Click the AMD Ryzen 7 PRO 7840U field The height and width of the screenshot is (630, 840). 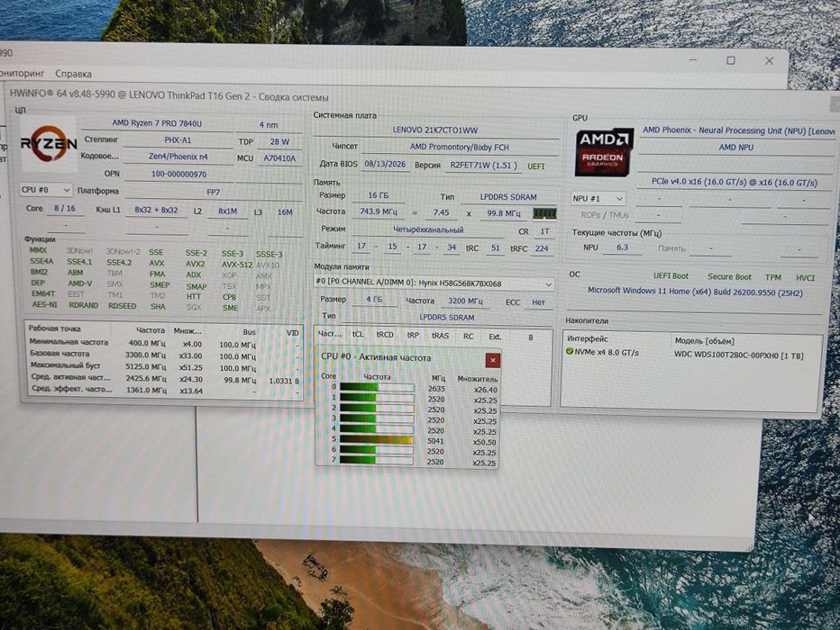(x=157, y=123)
